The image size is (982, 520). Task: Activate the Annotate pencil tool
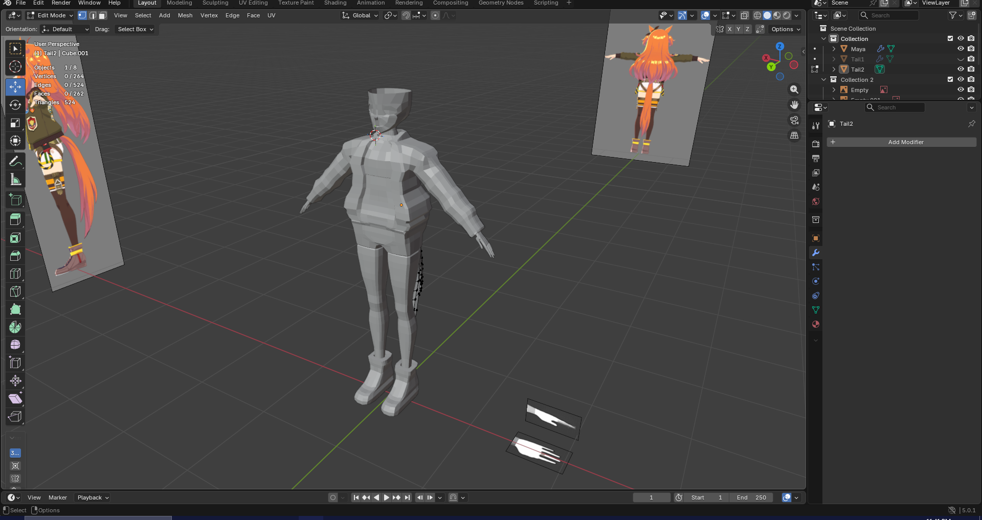tap(15, 162)
